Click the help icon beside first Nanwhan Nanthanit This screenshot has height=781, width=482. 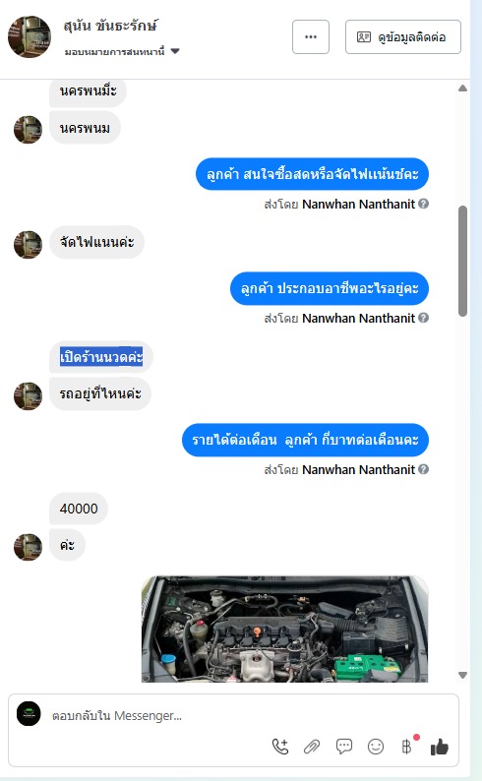click(423, 204)
